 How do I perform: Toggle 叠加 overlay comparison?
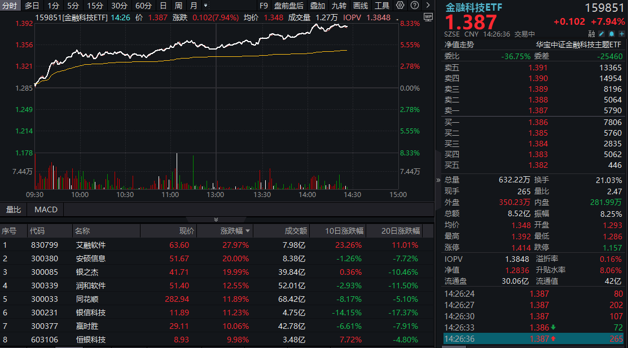318,6
